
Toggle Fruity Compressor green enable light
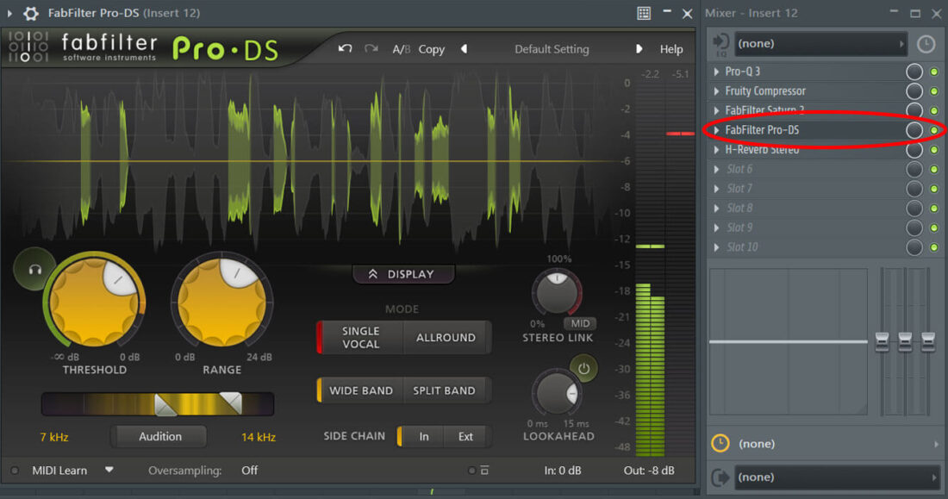(x=934, y=91)
